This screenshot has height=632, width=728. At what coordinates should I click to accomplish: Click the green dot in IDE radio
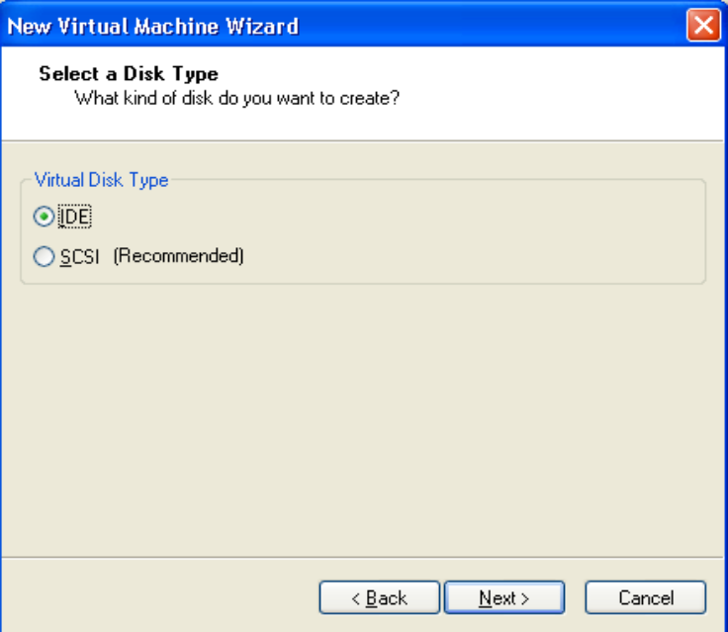pos(43,216)
